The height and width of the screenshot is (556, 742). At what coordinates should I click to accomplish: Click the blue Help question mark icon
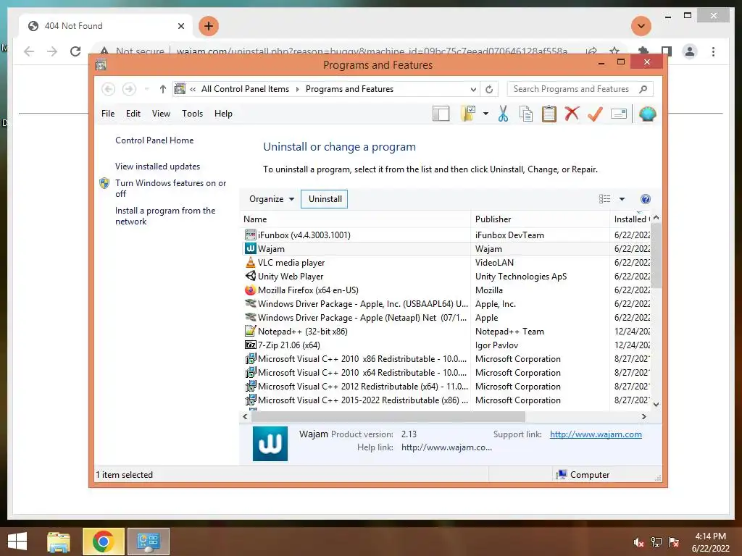(x=645, y=199)
